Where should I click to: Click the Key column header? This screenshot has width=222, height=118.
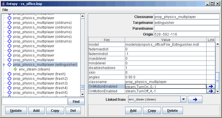[x=107, y=40]
